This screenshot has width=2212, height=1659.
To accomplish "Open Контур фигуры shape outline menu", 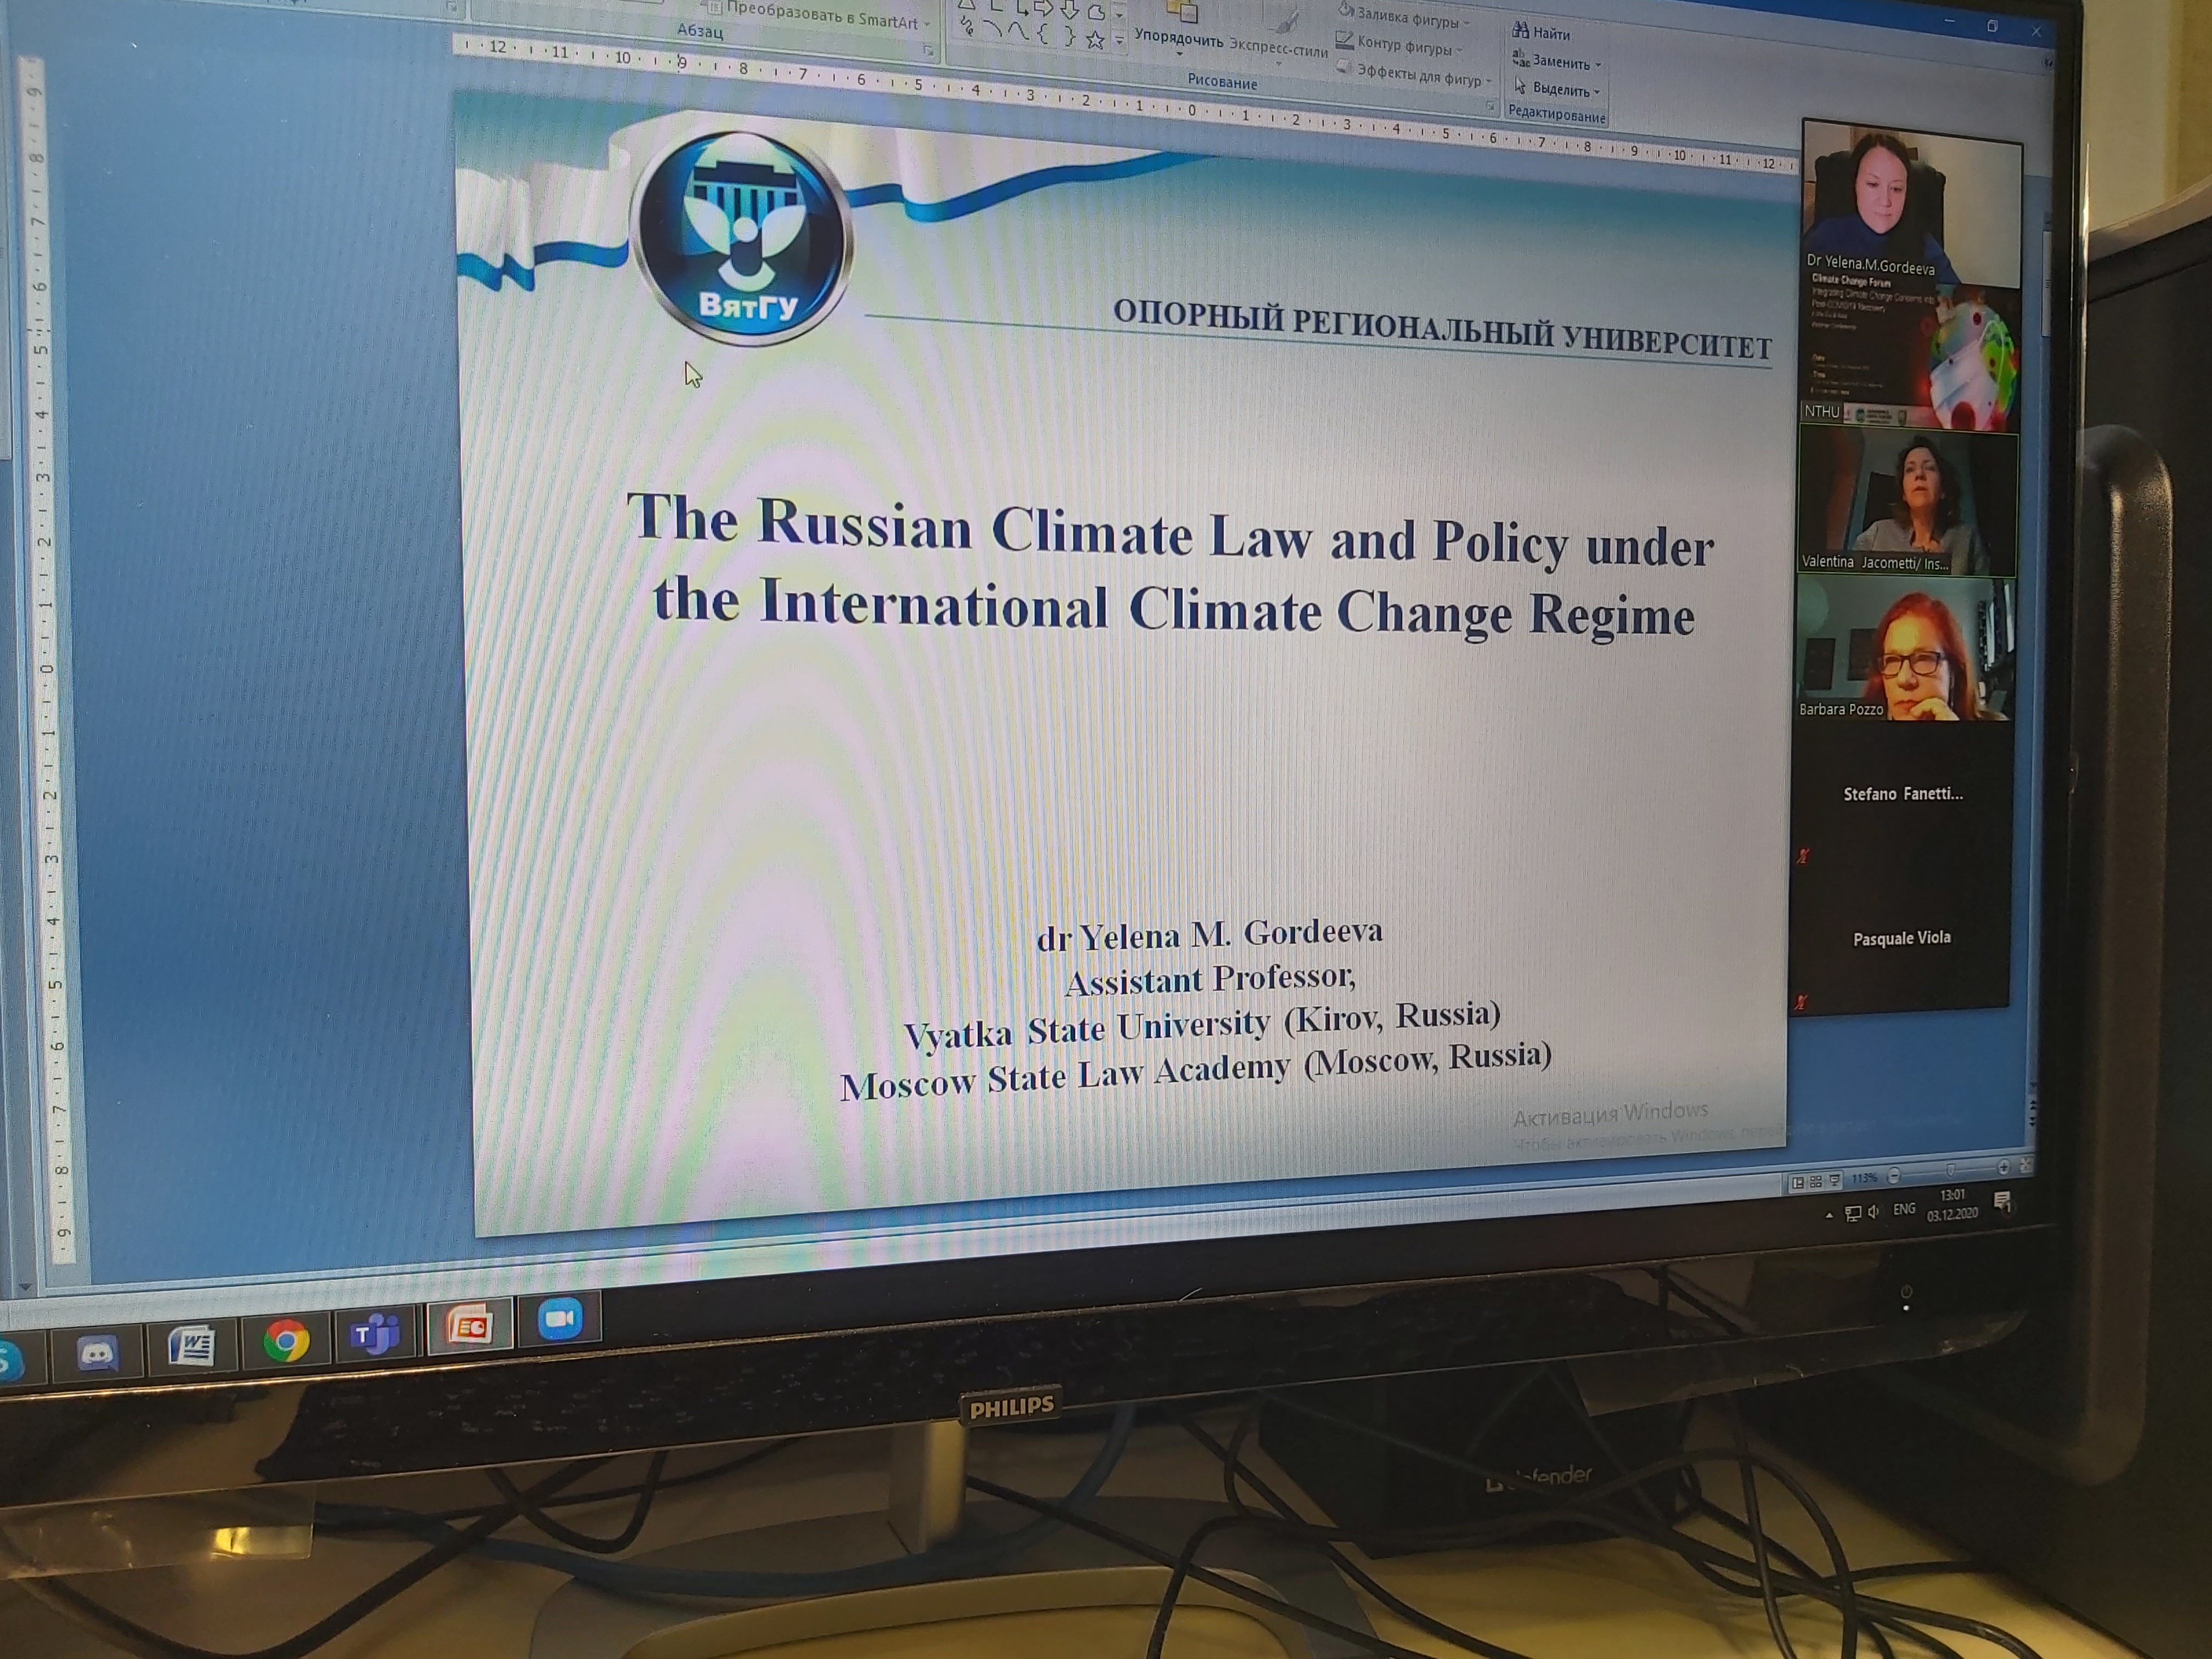I will point(1400,45).
